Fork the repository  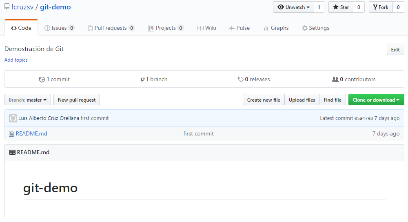click(x=381, y=7)
